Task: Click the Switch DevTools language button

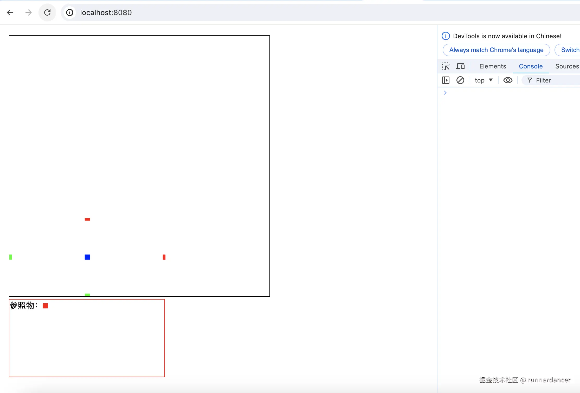Action: (x=570, y=50)
